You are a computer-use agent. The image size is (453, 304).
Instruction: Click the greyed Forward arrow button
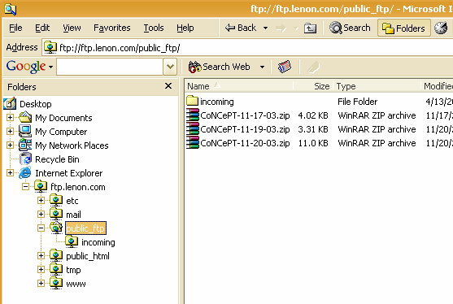tap(281, 28)
